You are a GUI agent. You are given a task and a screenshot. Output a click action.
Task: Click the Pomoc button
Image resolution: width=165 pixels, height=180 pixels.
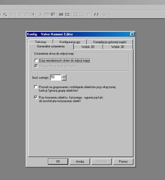123,161
